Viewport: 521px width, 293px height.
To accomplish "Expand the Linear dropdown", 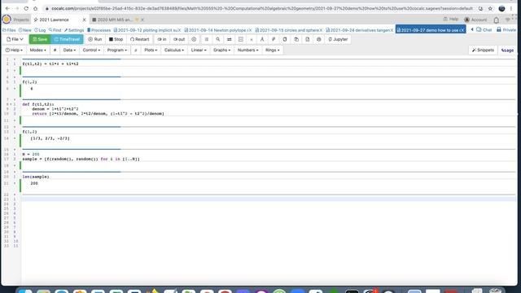I will click(199, 50).
